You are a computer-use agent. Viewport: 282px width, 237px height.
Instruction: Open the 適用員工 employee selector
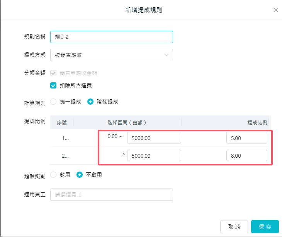(x=111, y=195)
